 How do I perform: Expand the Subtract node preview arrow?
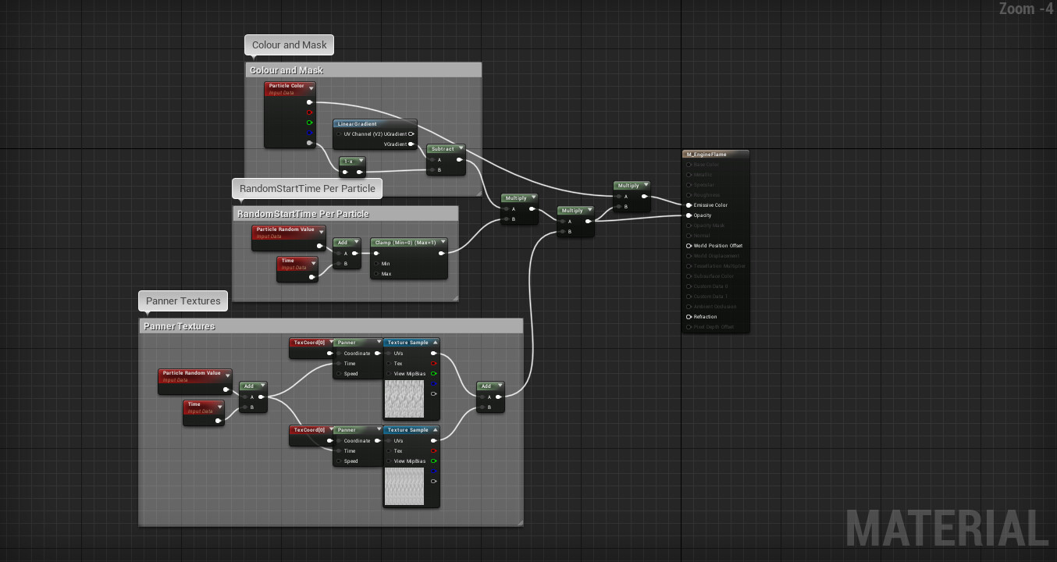pos(461,148)
